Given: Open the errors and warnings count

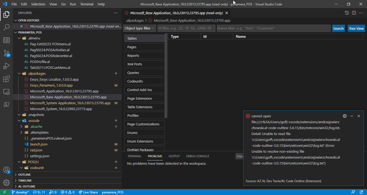Looking at the screenshot, I should point(68,192).
